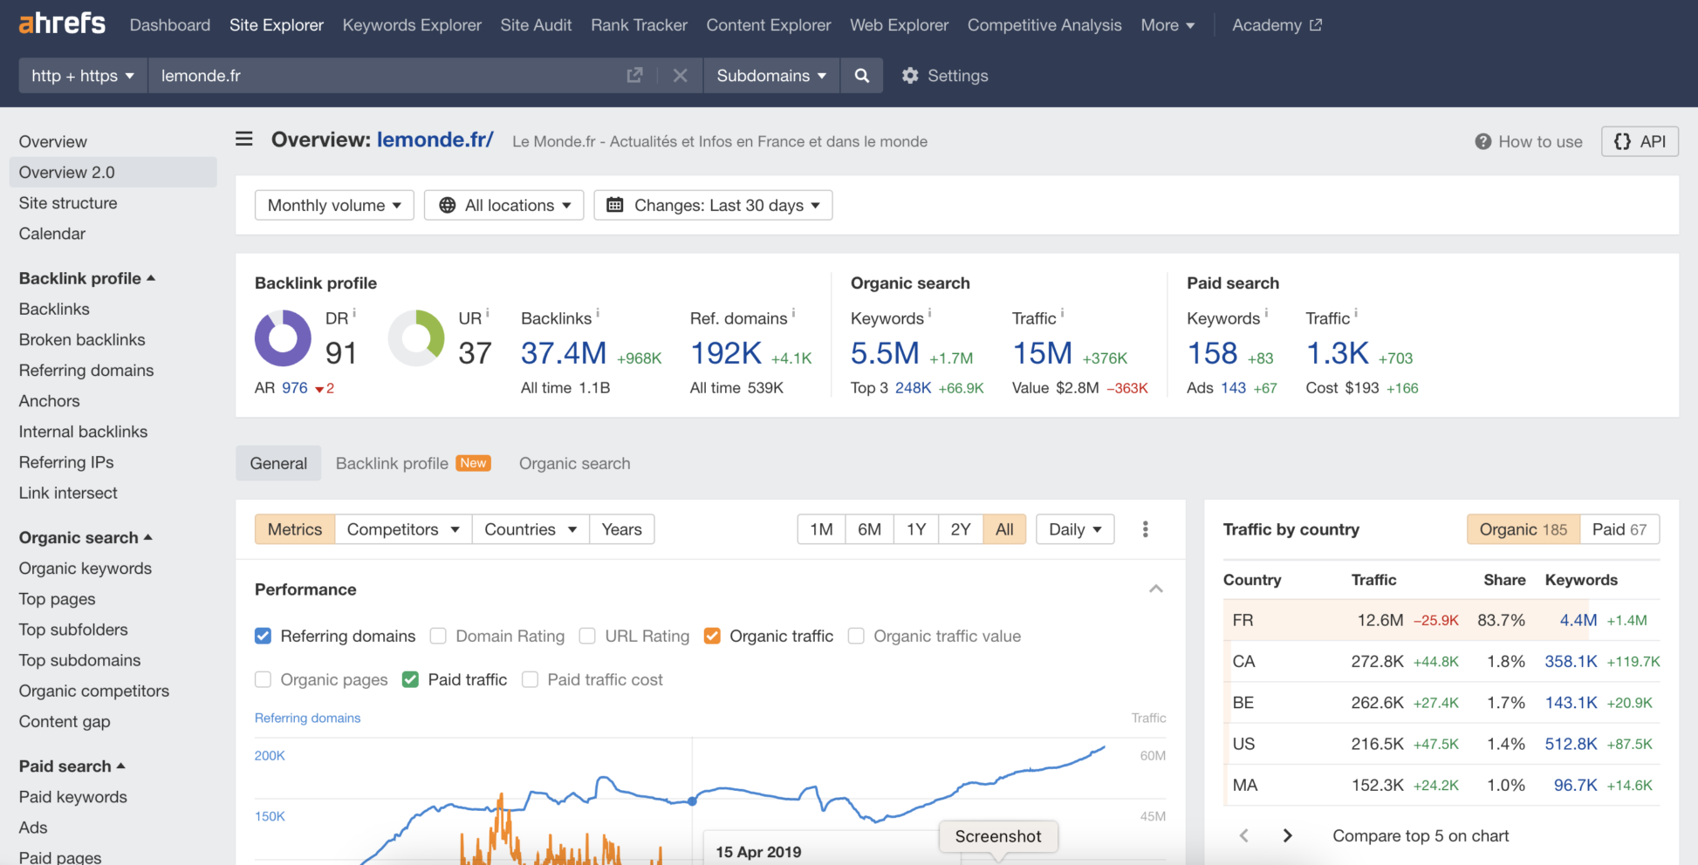Toggle the hamburger sidebar menu
The image size is (1698, 865).
click(244, 140)
